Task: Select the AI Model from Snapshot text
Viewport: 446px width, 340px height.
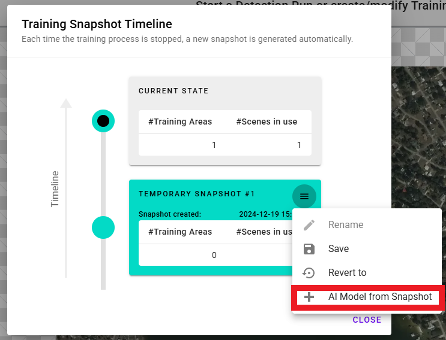Action: point(380,297)
